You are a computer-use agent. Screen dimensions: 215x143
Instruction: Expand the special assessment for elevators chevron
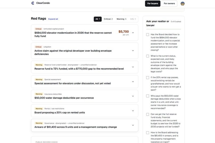[133, 81]
